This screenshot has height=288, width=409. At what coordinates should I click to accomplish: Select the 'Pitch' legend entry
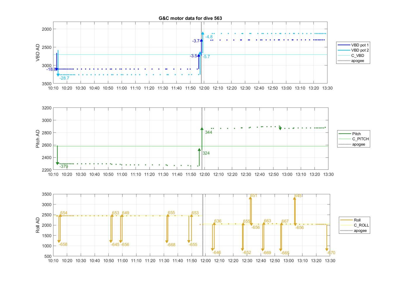(x=350, y=134)
